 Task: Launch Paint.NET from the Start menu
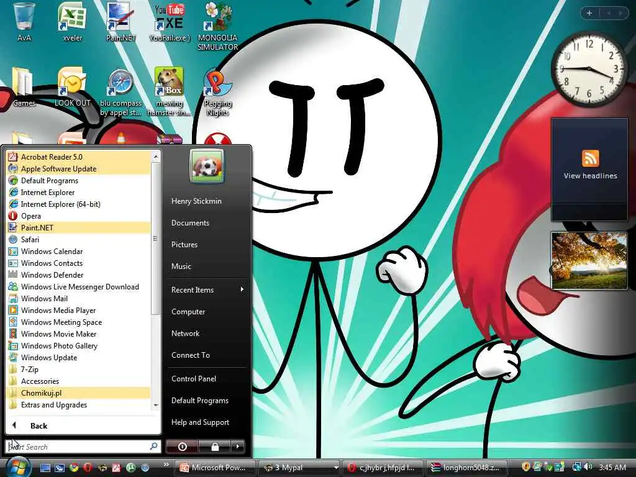(x=79, y=227)
